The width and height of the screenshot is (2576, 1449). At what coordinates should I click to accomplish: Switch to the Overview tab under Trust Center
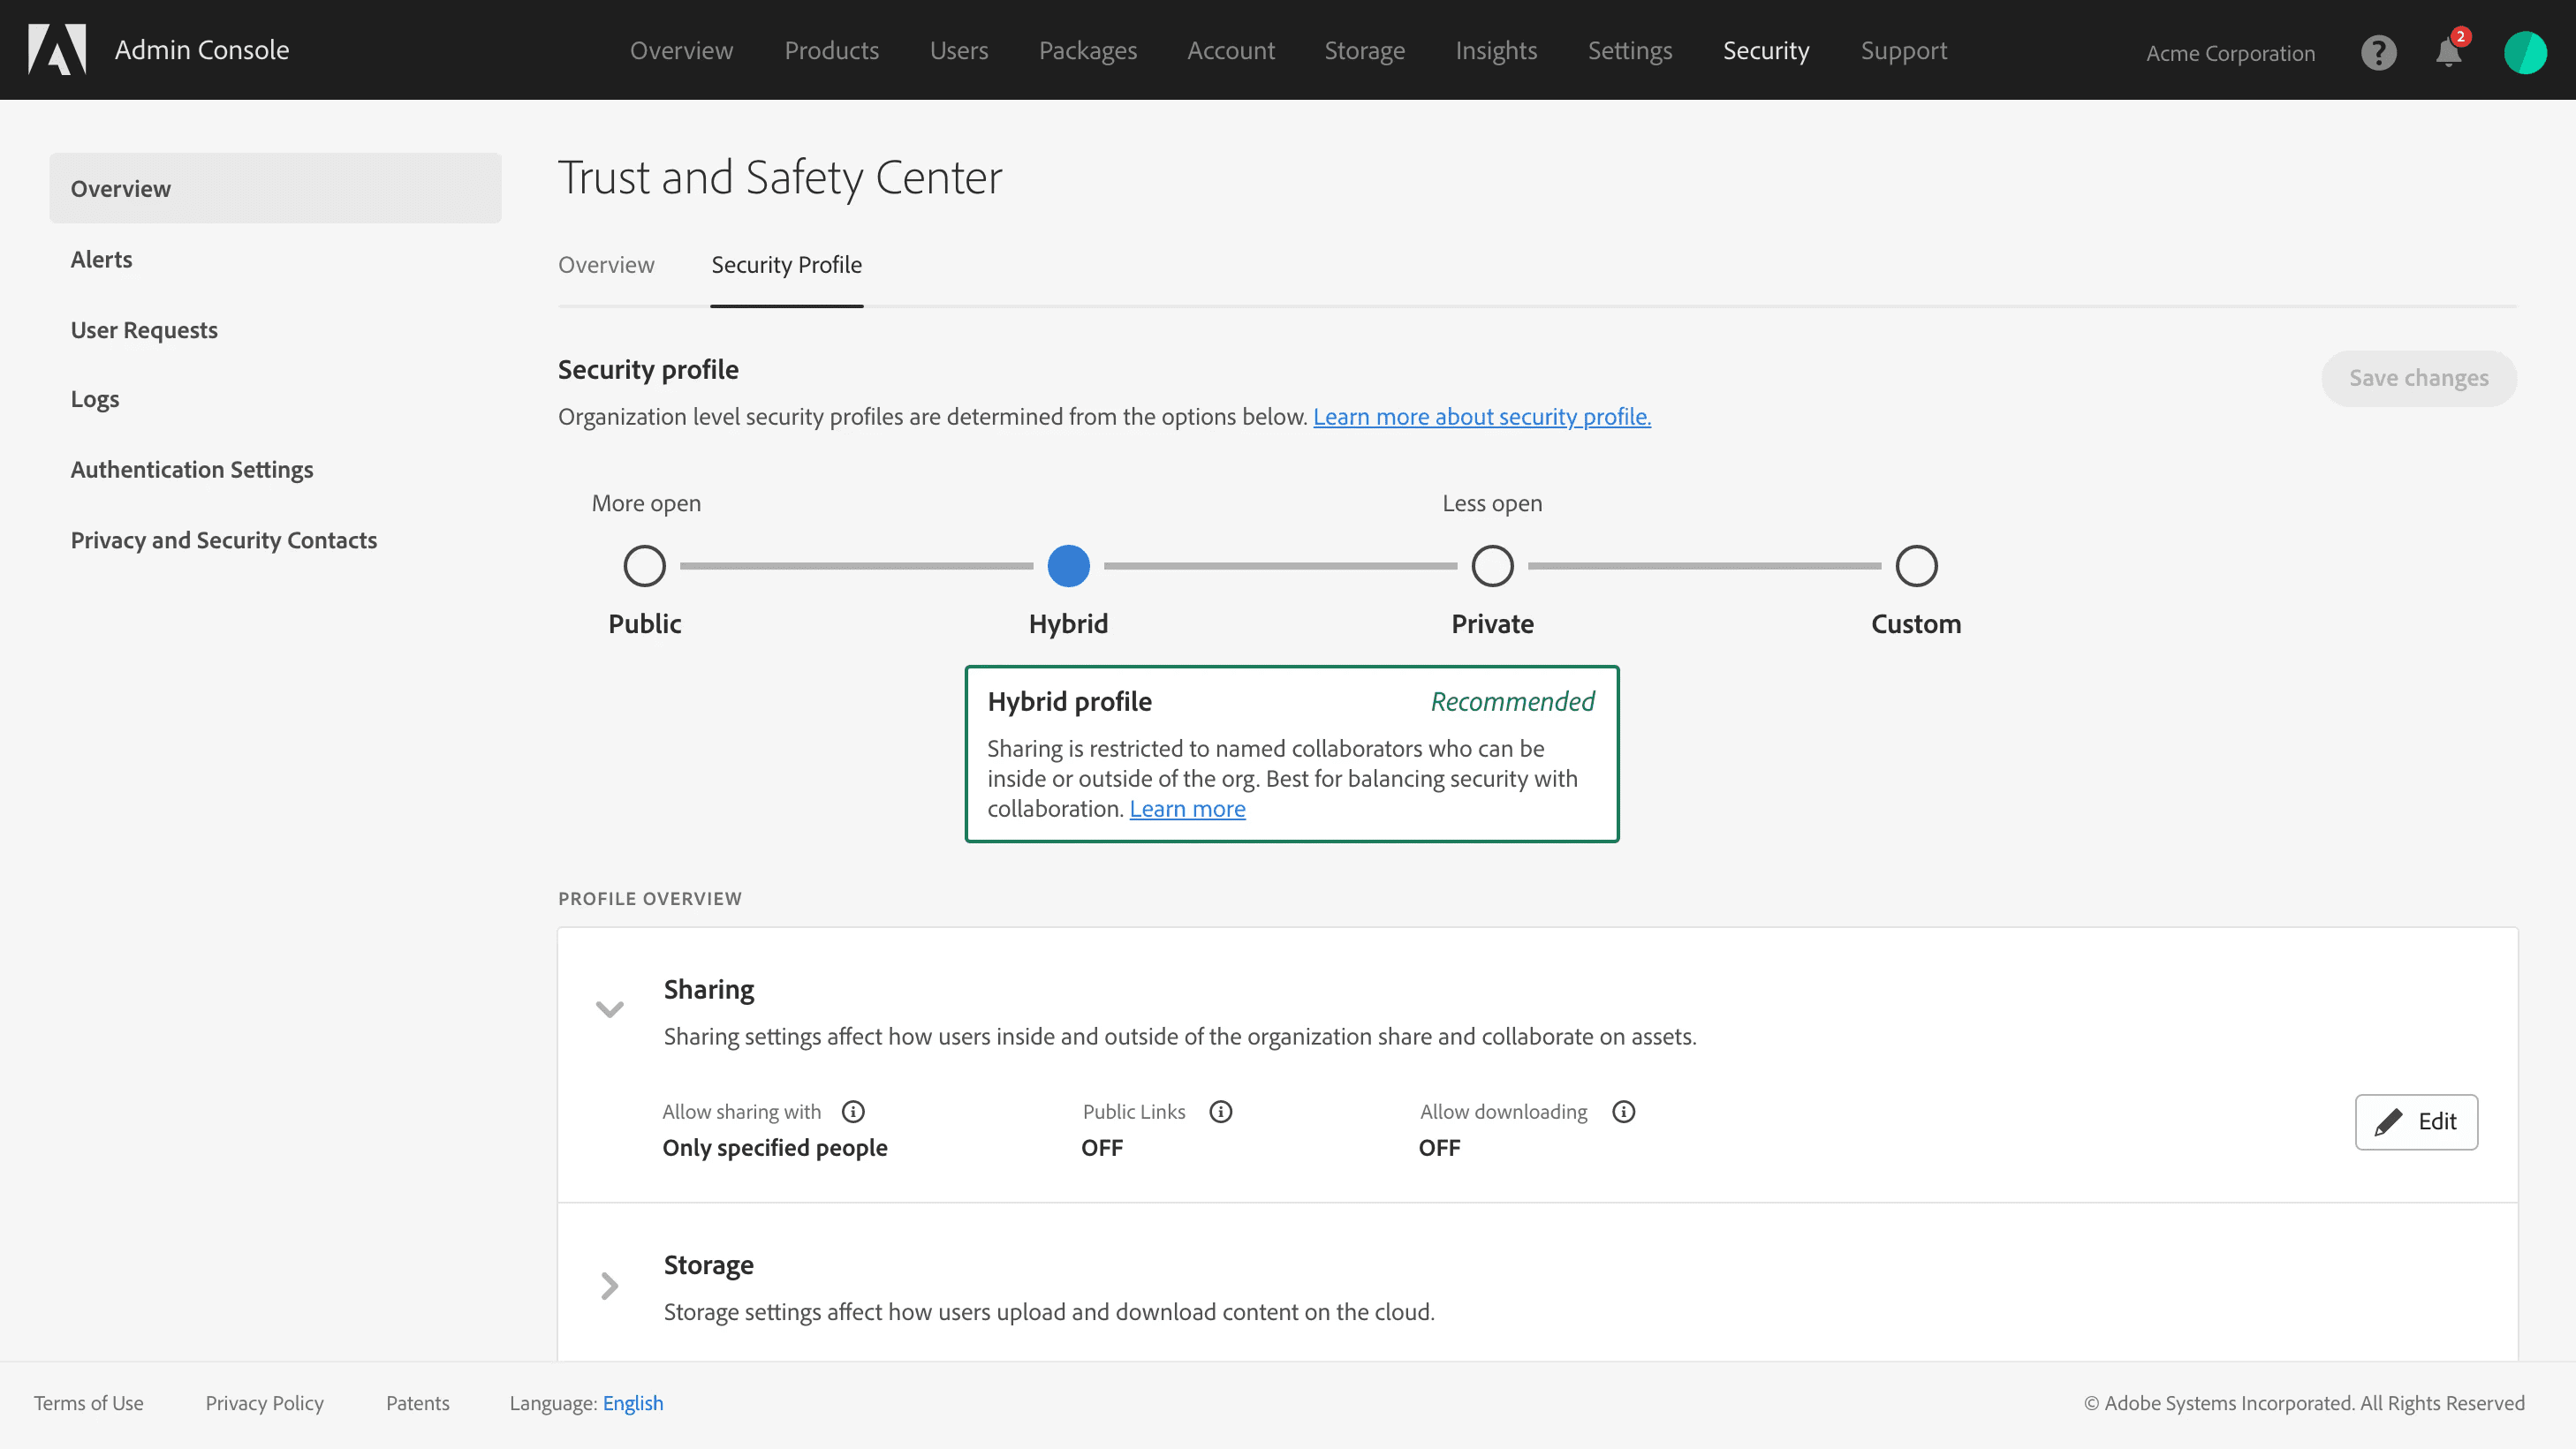coord(606,265)
